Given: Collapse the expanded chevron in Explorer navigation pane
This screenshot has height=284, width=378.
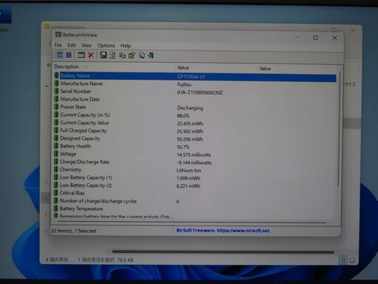Looking at the screenshot, I should coord(47,86).
